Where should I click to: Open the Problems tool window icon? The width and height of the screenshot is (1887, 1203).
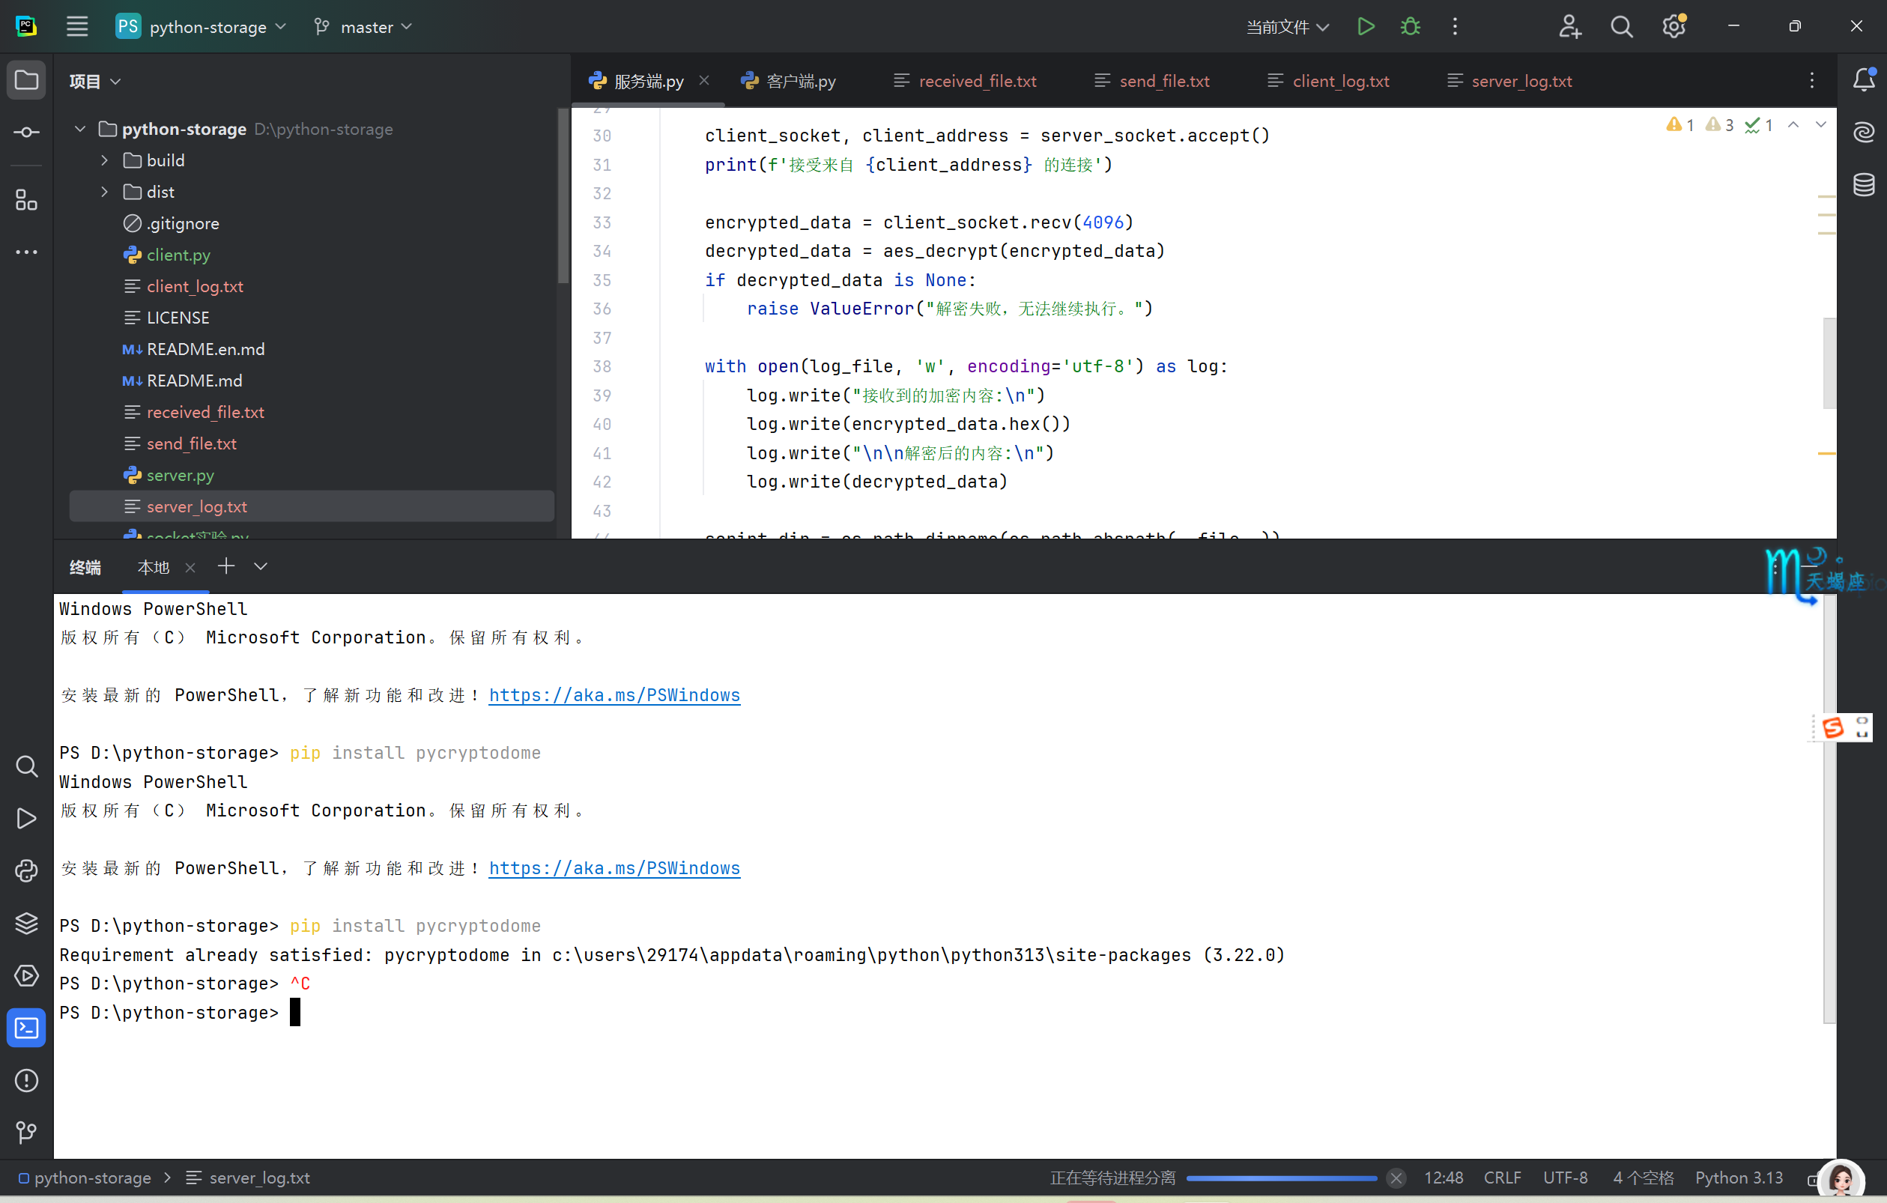[x=27, y=1081]
